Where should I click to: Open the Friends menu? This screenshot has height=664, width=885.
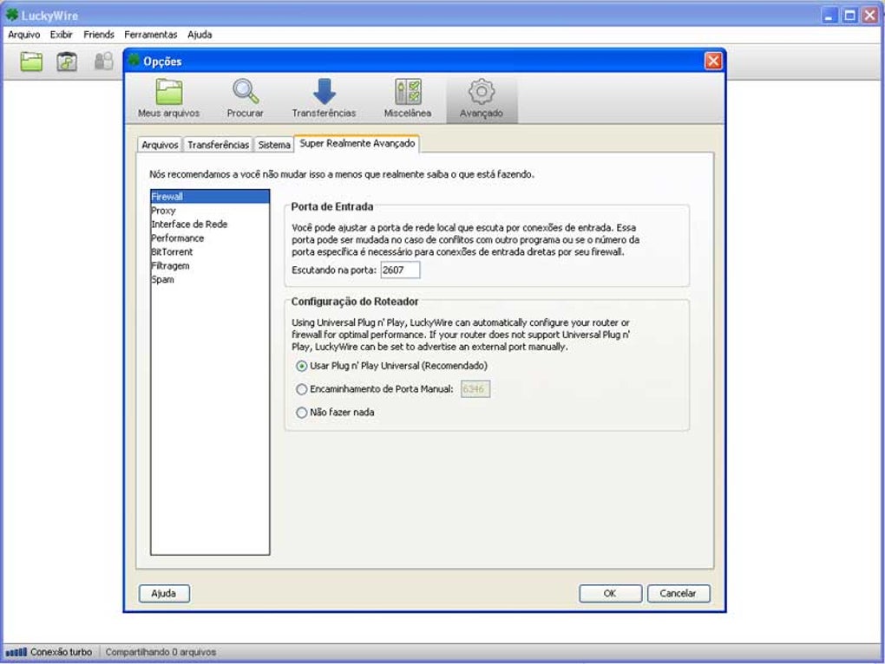pos(99,35)
